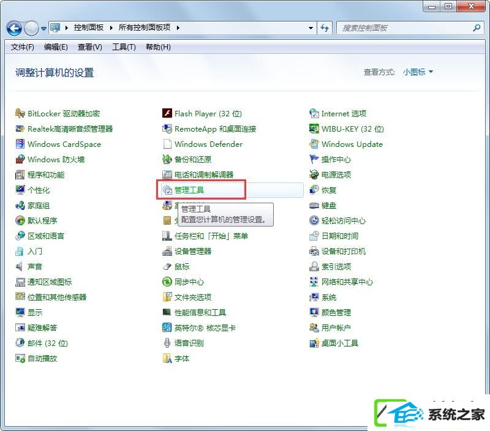Open the 电话和调制解调器 link
490x431 pixels.
pyautogui.click(x=204, y=174)
